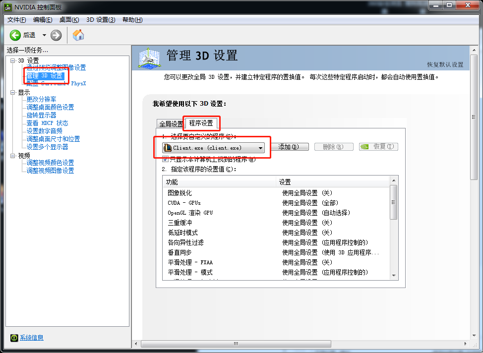Image resolution: width=483 pixels, height=353 pixels.
Task: Click the 管理 3D 设置 header icon
Action: coord(149,58)
